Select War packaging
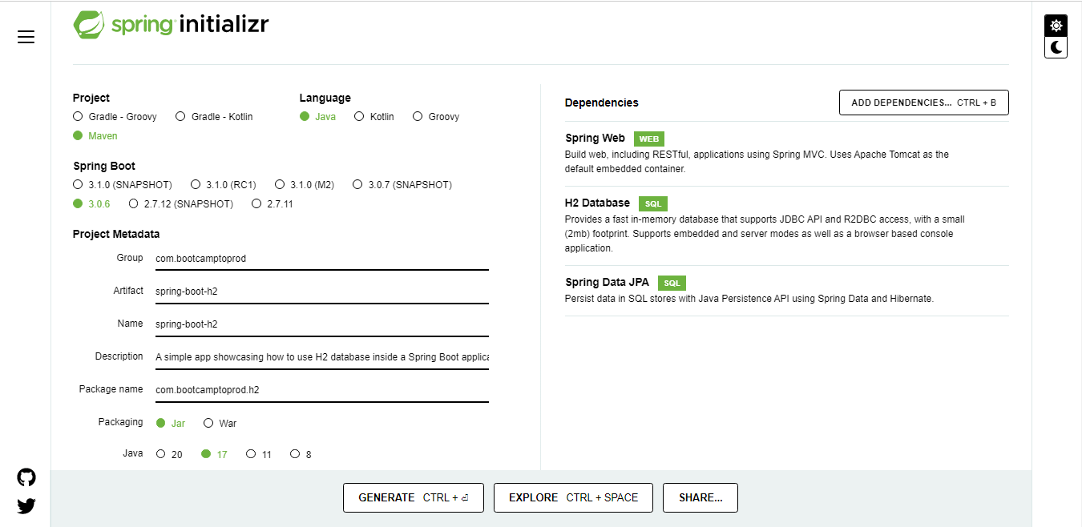The width and height of the screenshot is (1082, 527). tap(208, 423)
